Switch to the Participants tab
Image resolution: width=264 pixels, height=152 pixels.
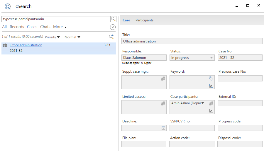pyautogui.click(x=144, y=20)
